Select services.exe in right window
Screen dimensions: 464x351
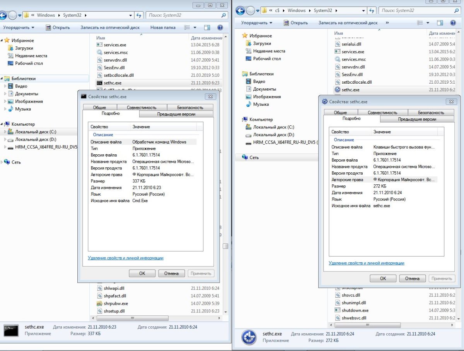click(353, 52)
